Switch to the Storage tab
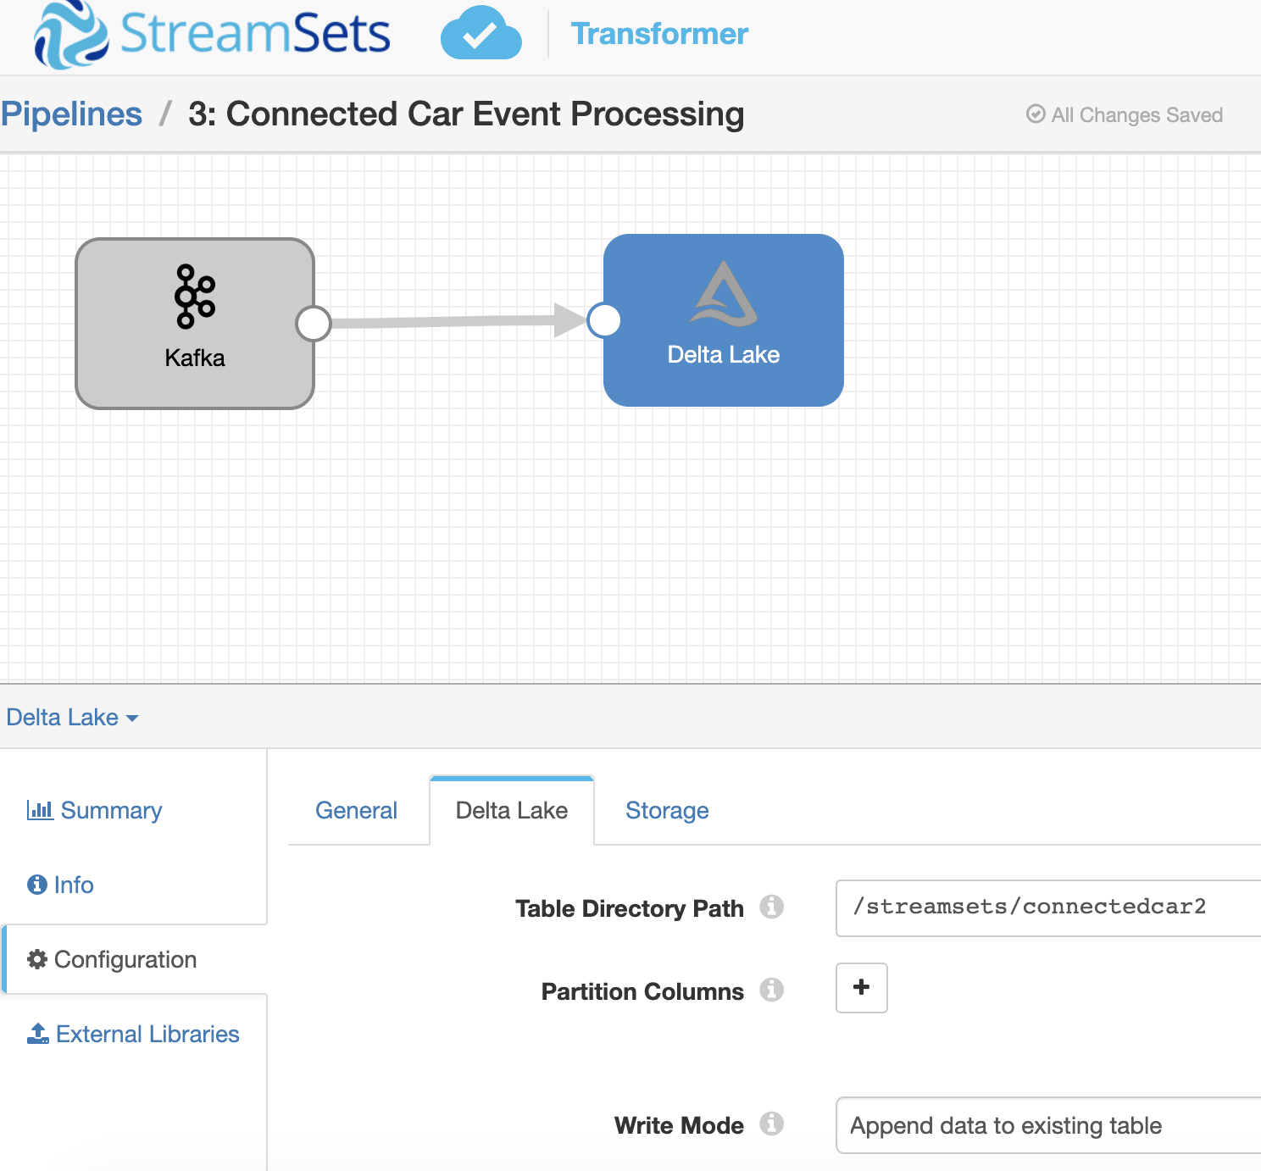 click(667, 811)
